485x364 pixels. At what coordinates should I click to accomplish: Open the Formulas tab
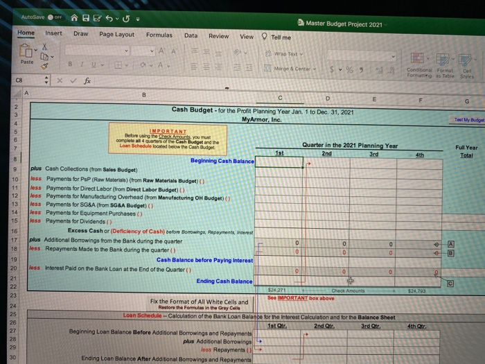coord(159,35)
